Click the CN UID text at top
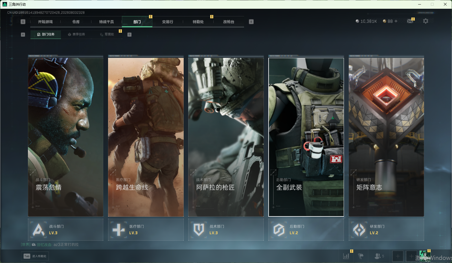The height and width of the screenshot is (263, 452). tap(46, 12)
